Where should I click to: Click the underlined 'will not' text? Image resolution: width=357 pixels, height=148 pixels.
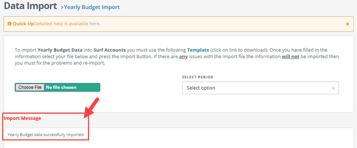coord(290,57)
